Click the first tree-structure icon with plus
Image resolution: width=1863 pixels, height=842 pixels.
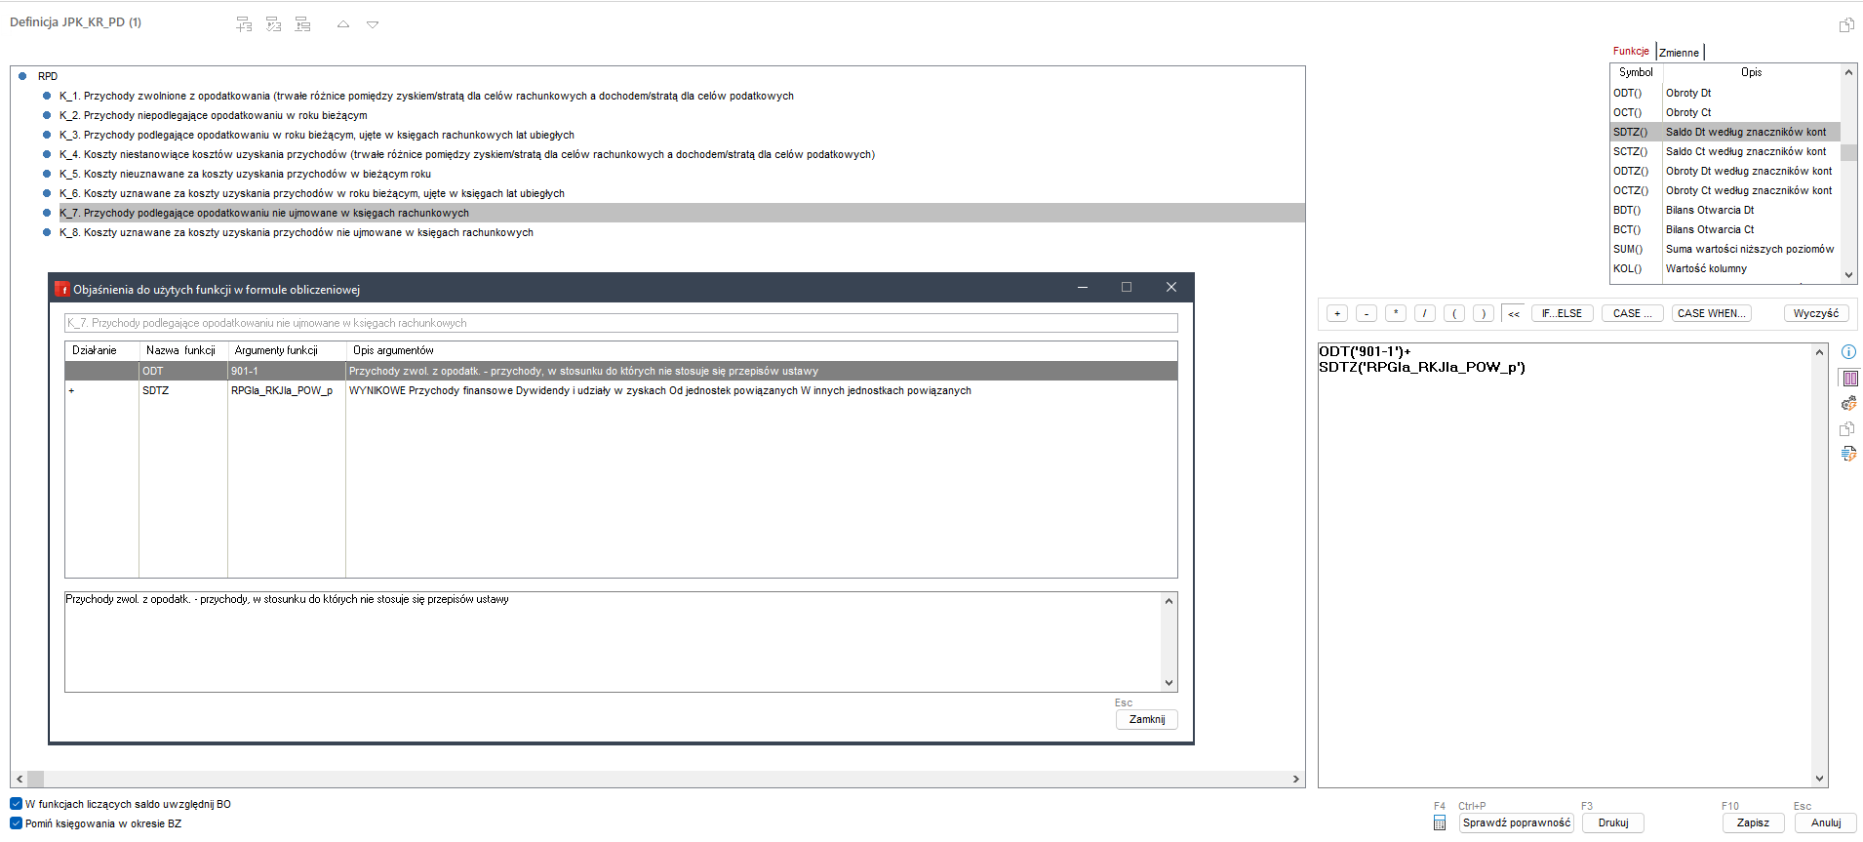click(x=244, y=24)
